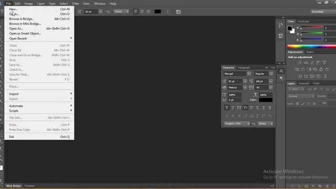Expand Open Recent submenu
The image size is (336, 189).
(x=39, y=38)
